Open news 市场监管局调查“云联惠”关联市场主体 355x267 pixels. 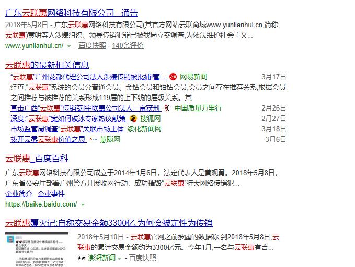pos(67,129)
